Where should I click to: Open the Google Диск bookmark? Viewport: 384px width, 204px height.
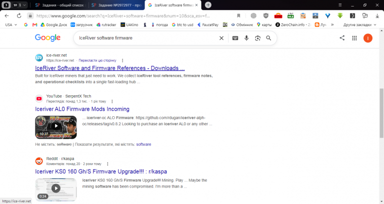click(54, 24)
